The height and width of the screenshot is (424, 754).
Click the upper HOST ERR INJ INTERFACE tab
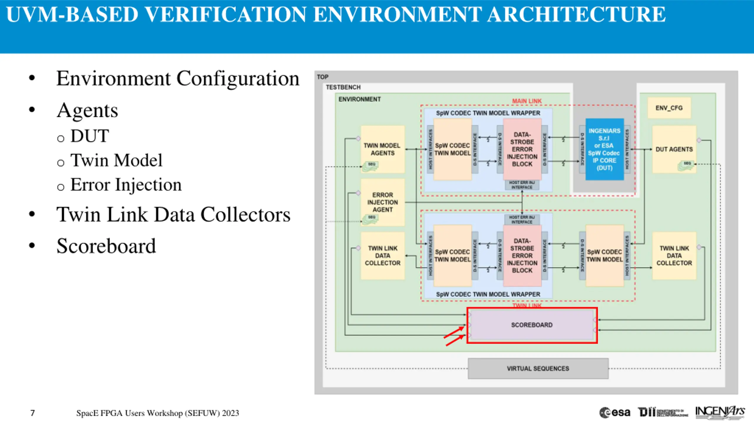[522, 185]
